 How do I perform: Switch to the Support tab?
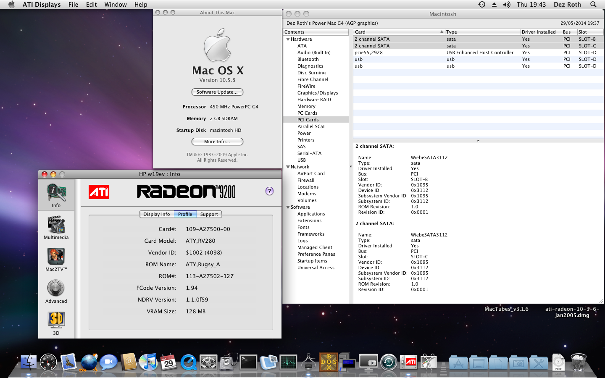(209, 214)
